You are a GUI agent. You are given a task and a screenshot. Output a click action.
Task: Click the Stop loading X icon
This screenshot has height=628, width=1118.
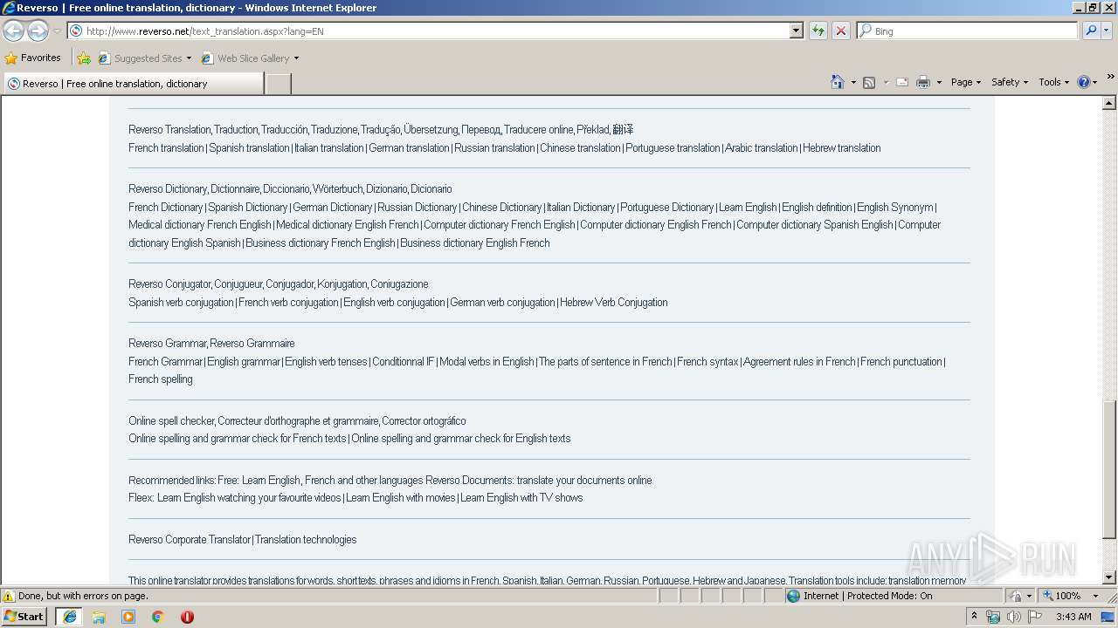coord(841,31)
